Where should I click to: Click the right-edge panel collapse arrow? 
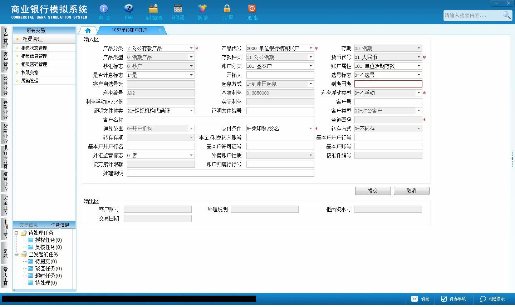(512, 158)
